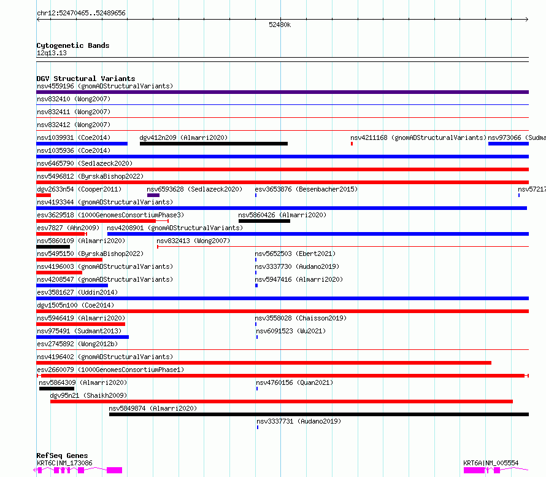Click the nsv4760156 (Quan2021) label

point(294,382)
